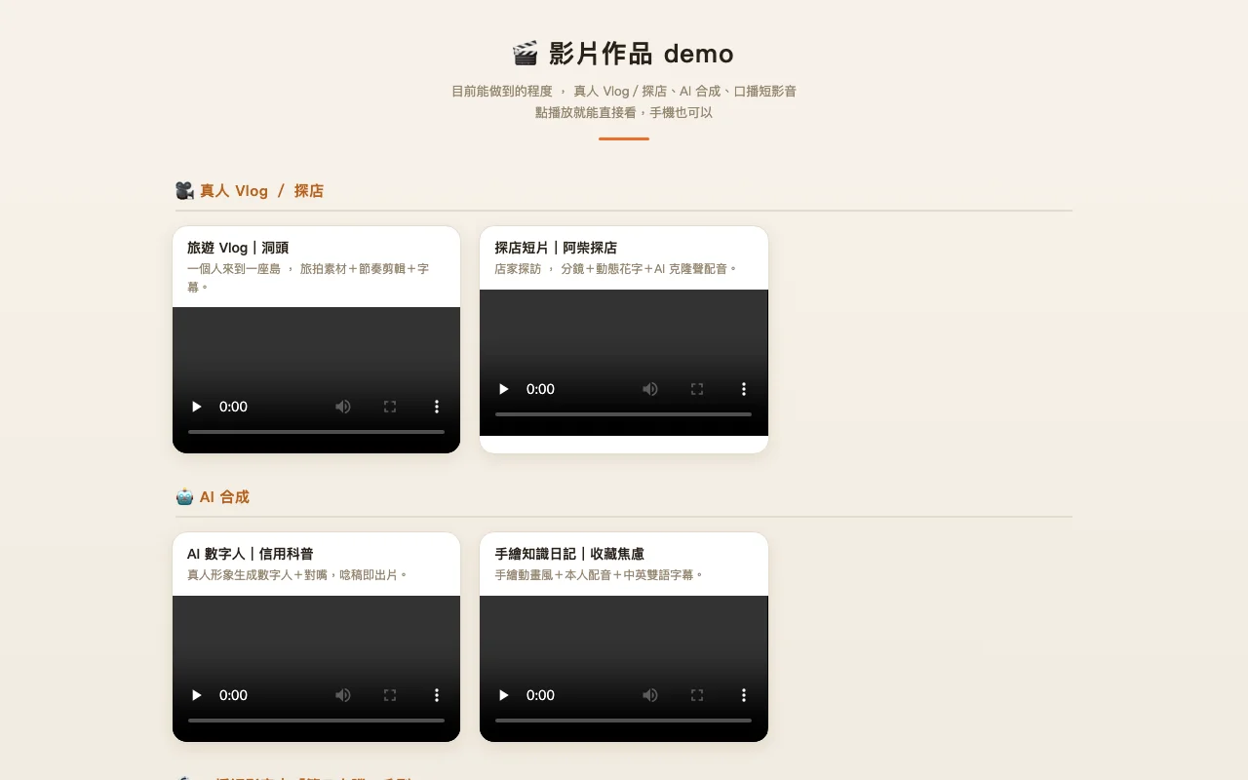
Task: Click the 0:00 time of 旅遊 Vlog｜洞頭 video
Action: pos(233,407)
